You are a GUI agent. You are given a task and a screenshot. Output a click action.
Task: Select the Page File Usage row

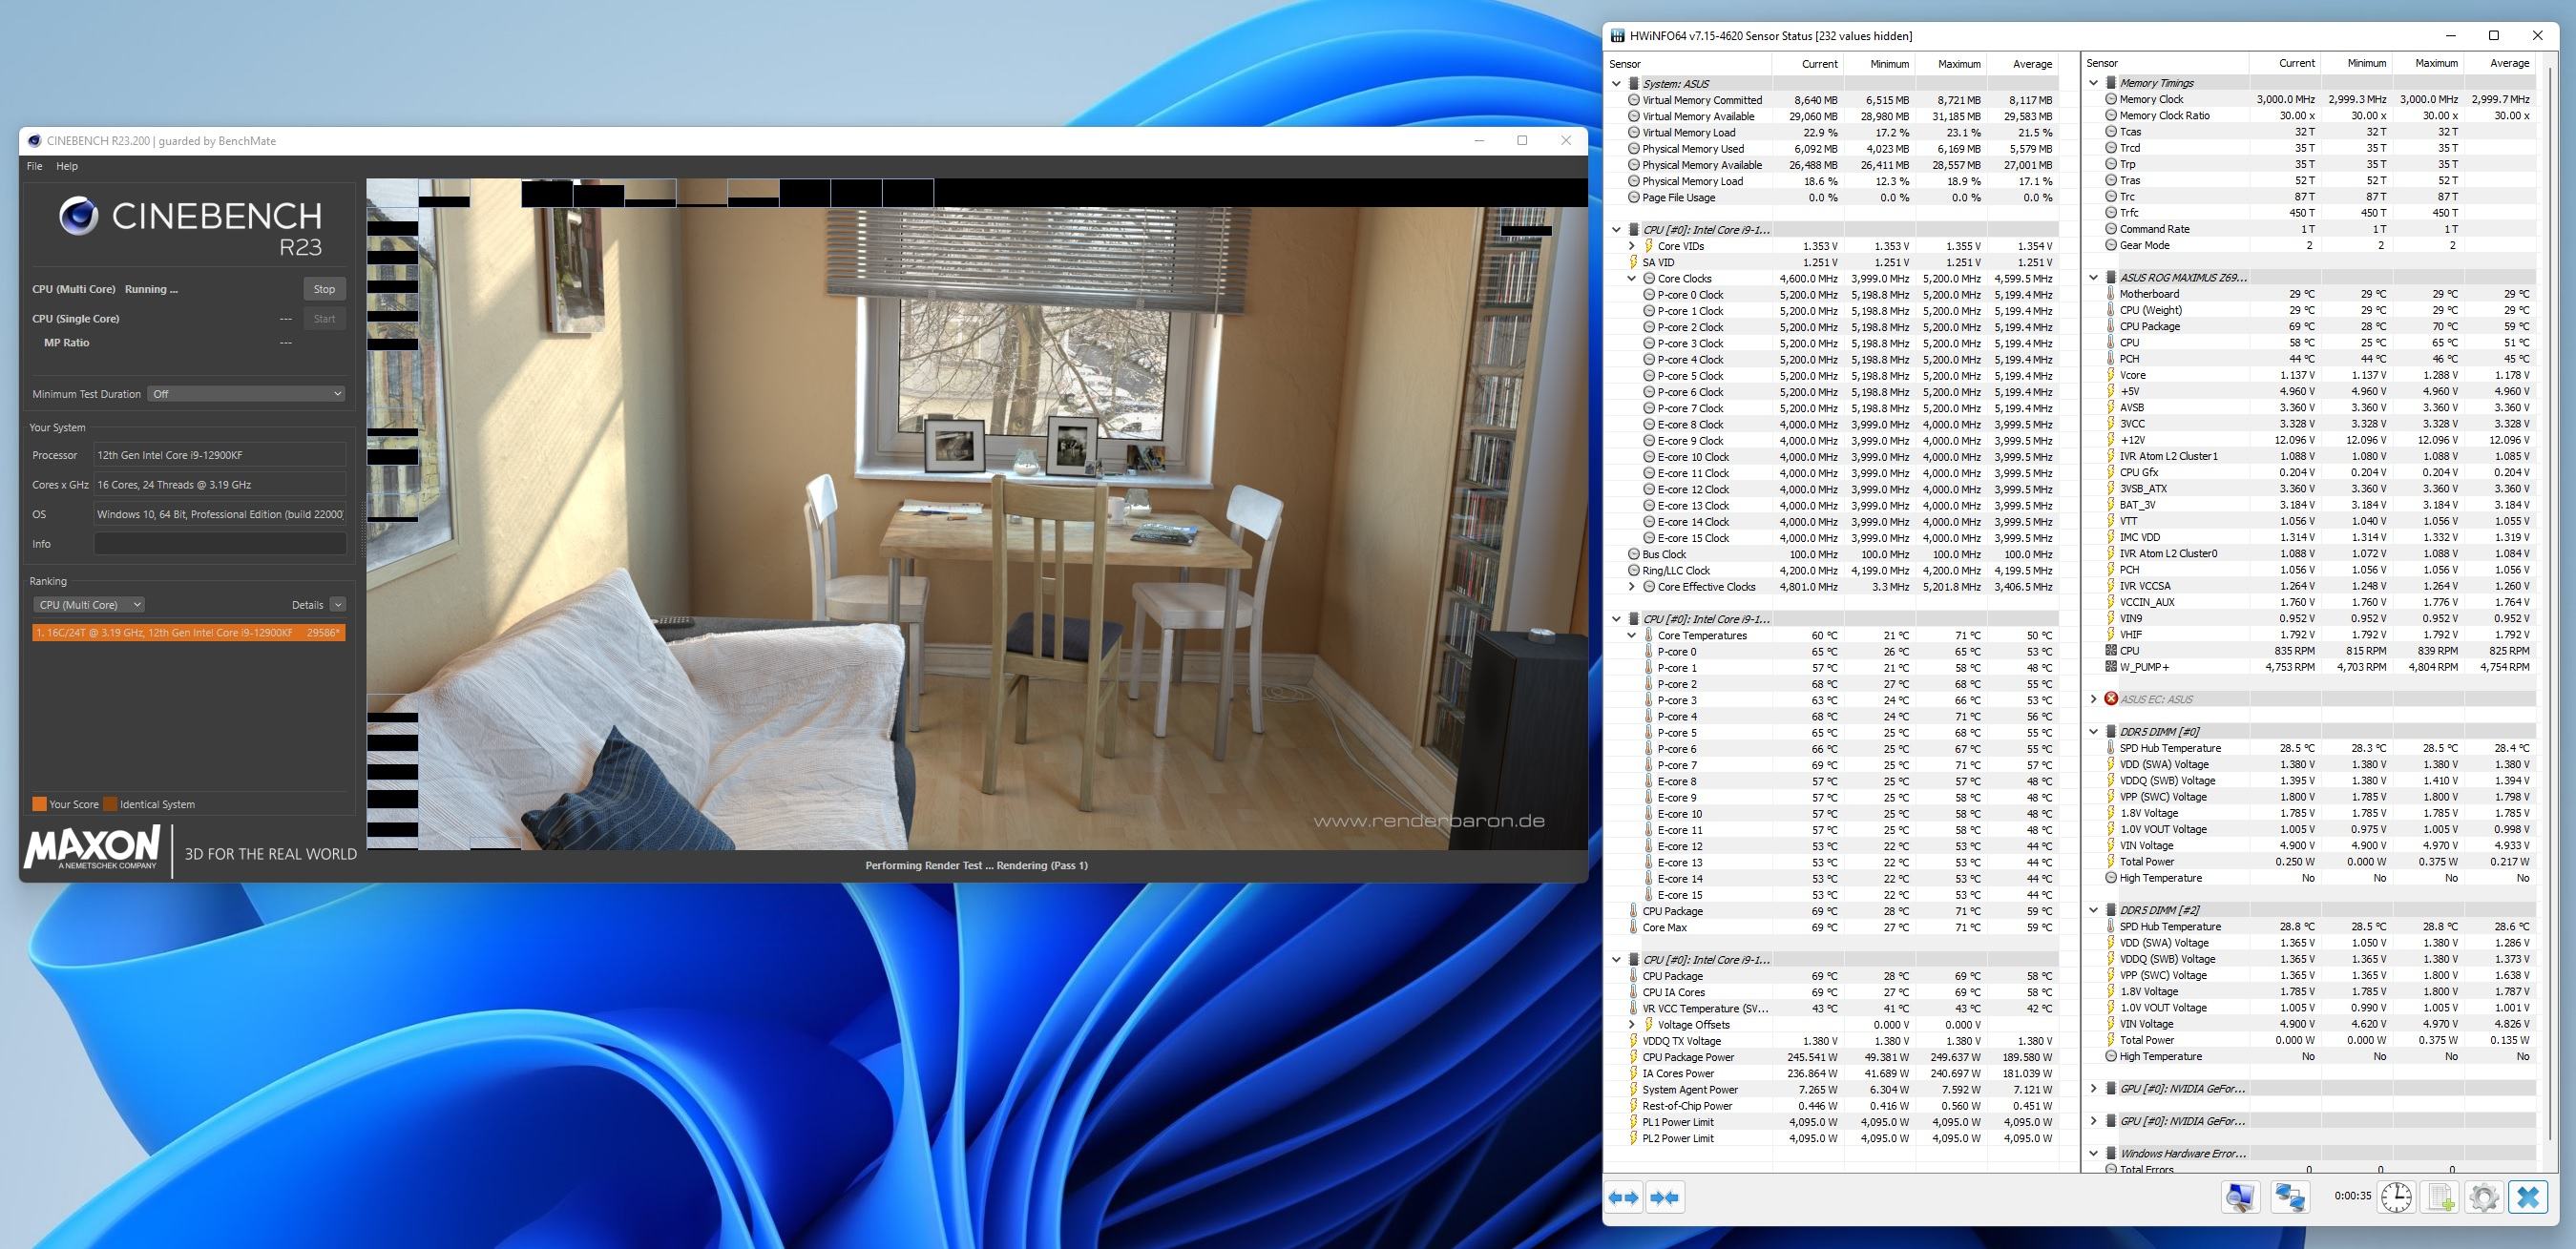click(1831, 197)
